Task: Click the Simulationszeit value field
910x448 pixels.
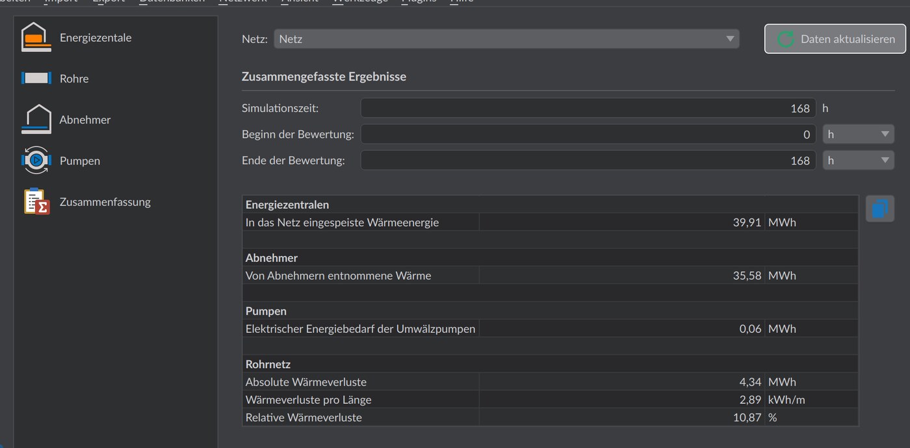Action: click(588, 109)
